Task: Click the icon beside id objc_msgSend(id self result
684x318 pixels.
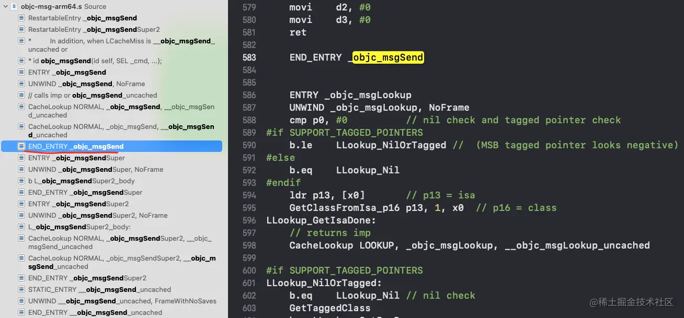Action: pos(21,61)
